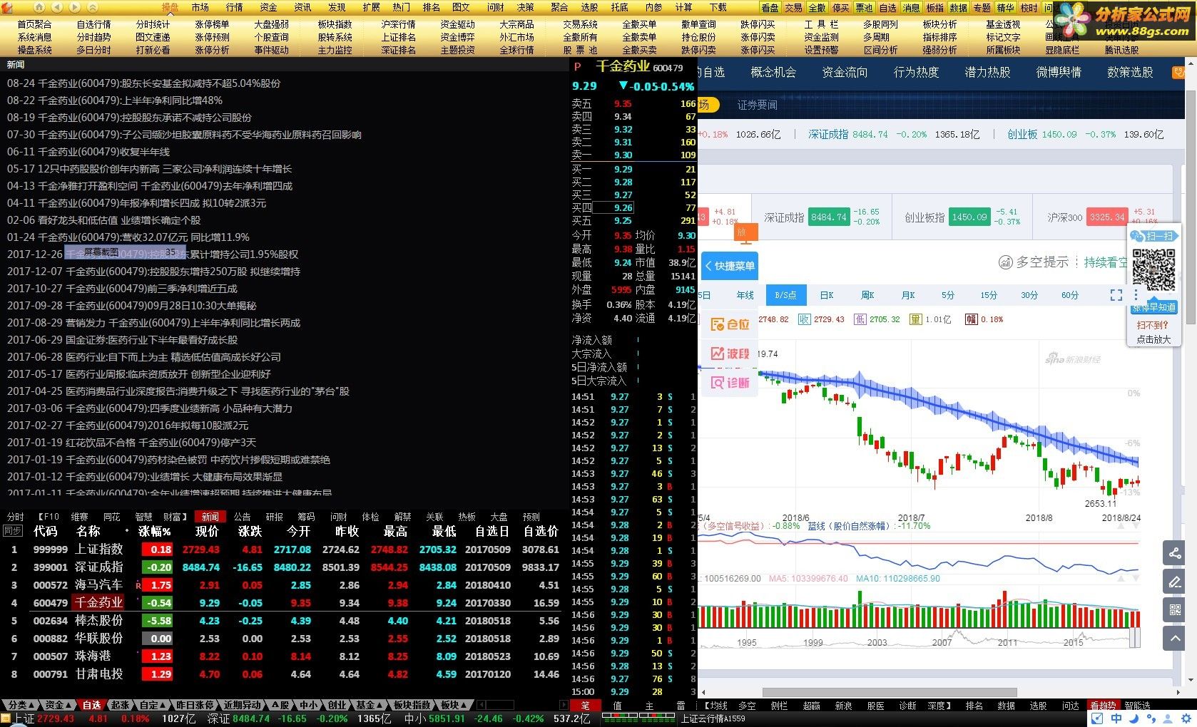1197x727 pixels.
Task: Click the 涨停榜单 toolbar link
Action: tap(212, 24)
